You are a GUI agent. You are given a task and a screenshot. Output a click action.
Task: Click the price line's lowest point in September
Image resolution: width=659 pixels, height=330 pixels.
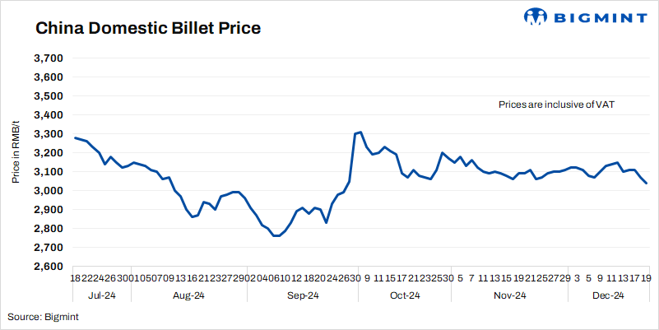[276, 236]
